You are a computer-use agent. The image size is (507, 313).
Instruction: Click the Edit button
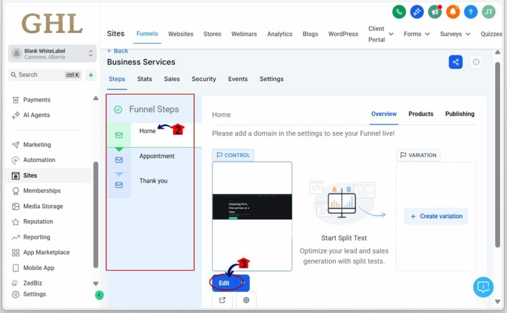pyautogui.click(x=224, y=283)
